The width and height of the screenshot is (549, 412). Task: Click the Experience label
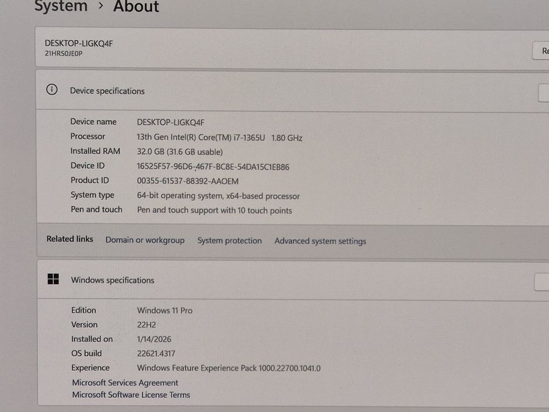pyautogui.click(x=91, y=368)
